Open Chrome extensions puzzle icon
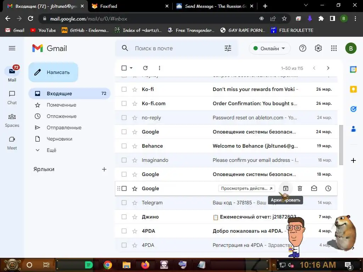The width and height of the screenshot is (363, 272). point(321,19)
